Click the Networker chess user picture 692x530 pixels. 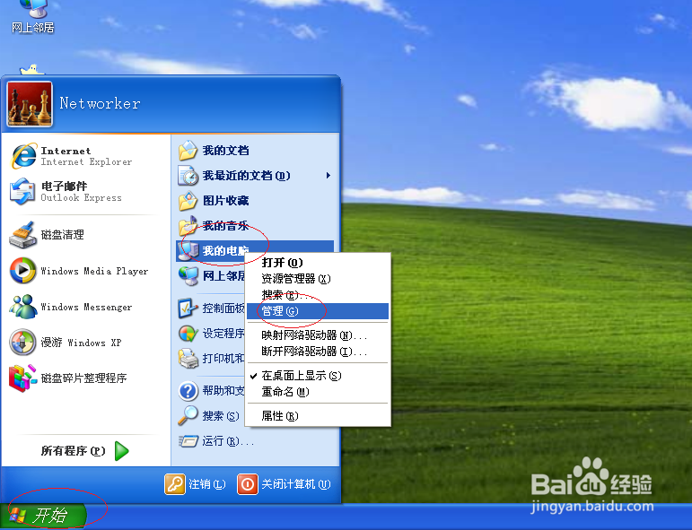tap(30, 104)
